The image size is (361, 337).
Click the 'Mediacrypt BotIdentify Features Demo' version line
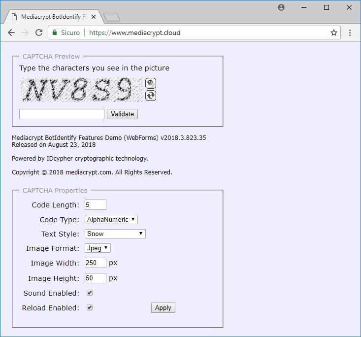click(x=109, y=138)
